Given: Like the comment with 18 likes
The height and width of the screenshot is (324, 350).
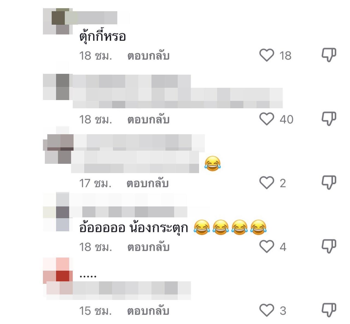Looking at the screenshot, I should pyautogui.click(x=267, y=55).
